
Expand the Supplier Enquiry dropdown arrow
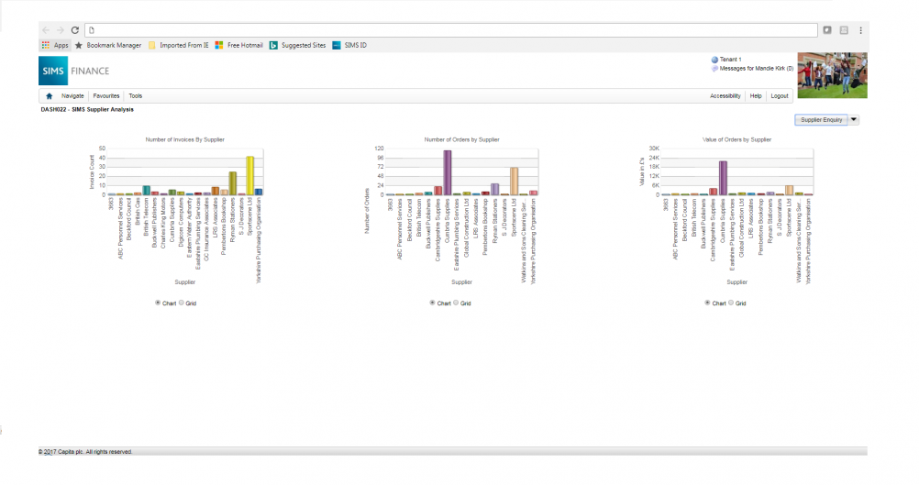(854, 120)
